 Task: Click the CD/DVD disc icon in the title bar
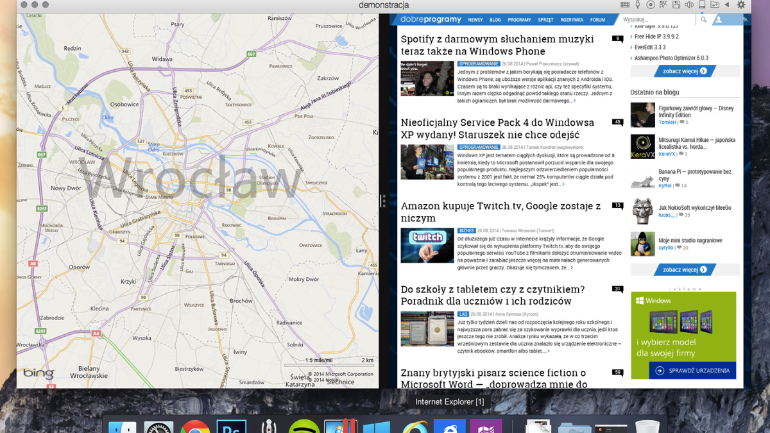651,4
